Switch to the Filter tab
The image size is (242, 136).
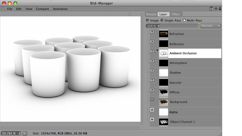176,14
